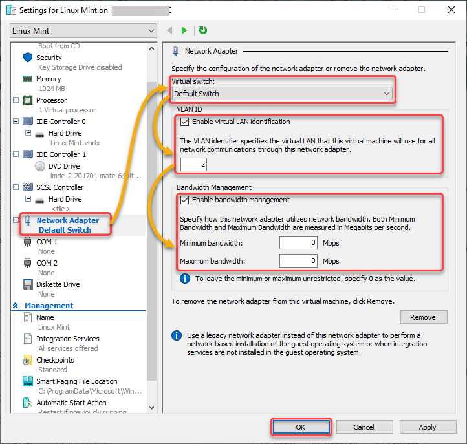Select the Memory chip icon
467x444 pixels.
pyautogui.click(x=27, y=79)
